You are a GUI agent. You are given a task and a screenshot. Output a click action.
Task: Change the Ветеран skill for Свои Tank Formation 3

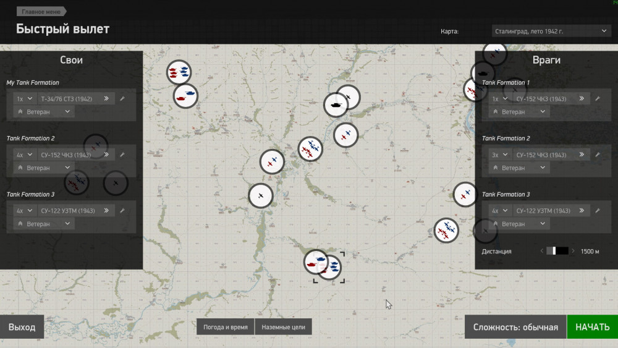[x=44, y=224]
